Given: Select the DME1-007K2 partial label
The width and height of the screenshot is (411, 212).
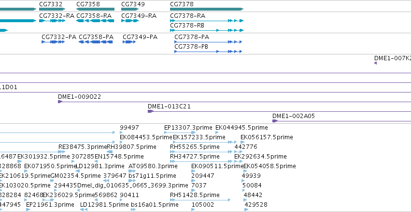Looking at the screenshot, I should 393,58.
